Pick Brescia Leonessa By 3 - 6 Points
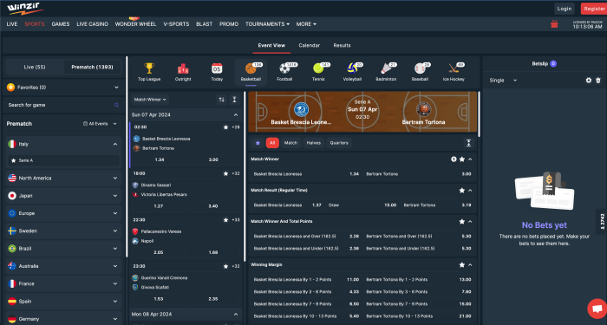This screenshot has width=607, height=325. (x=306, y=292)
